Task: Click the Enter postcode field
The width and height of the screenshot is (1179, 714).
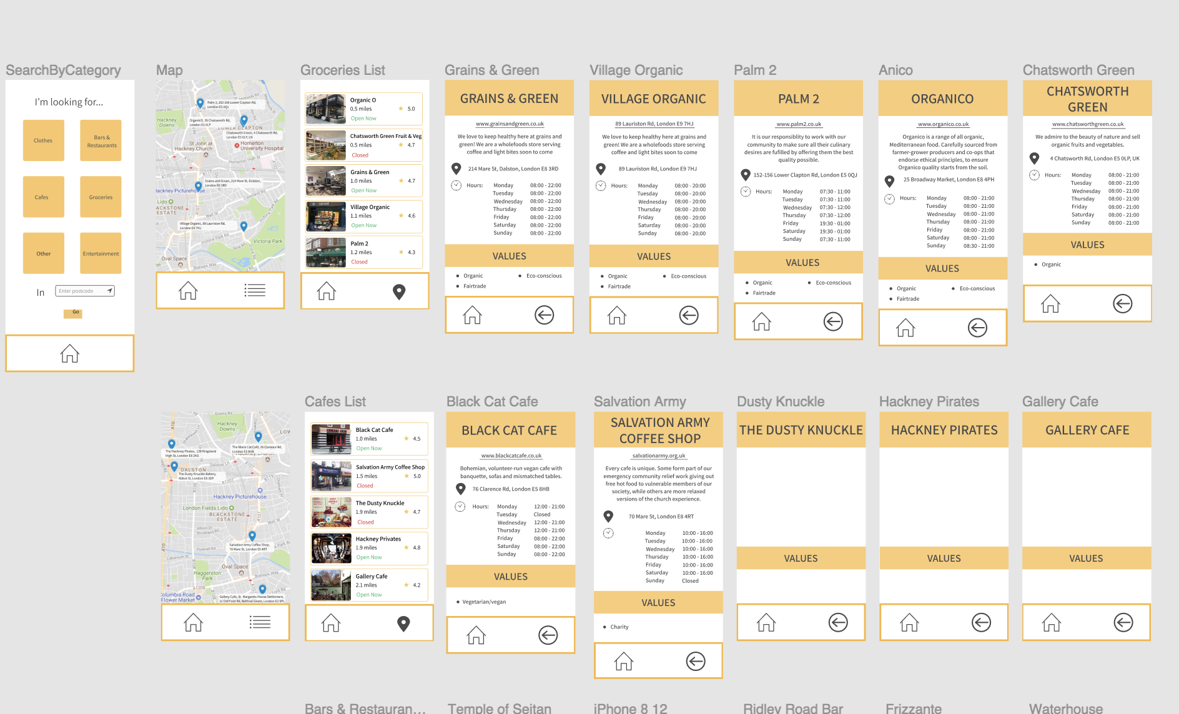Action: pyautogui.click(x=85, y=291)
